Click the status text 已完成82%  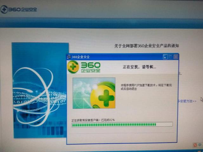point(108,120)
